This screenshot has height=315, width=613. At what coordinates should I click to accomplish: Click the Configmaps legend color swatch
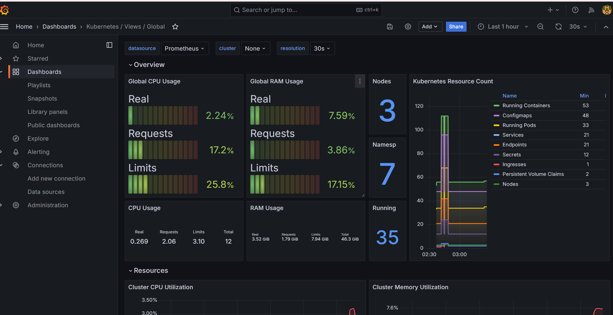[496, 116]
